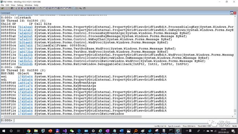Click the Font toolbar icon
This screenshot has height=134, width=238.
(x=81, y=8)
